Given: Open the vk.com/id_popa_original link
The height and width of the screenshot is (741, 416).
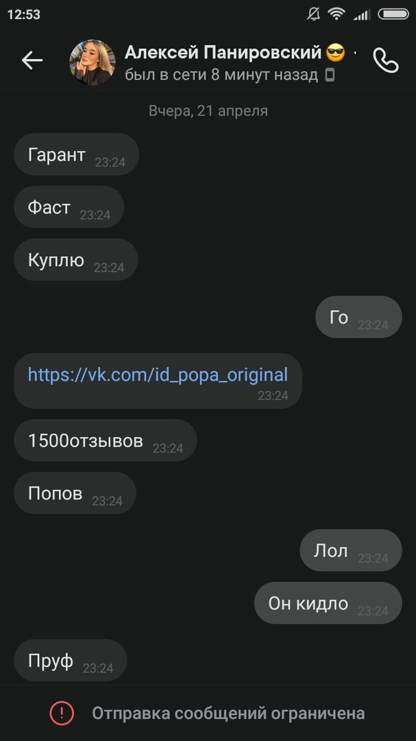Looking at the screenshot, I should coord(158,375).
